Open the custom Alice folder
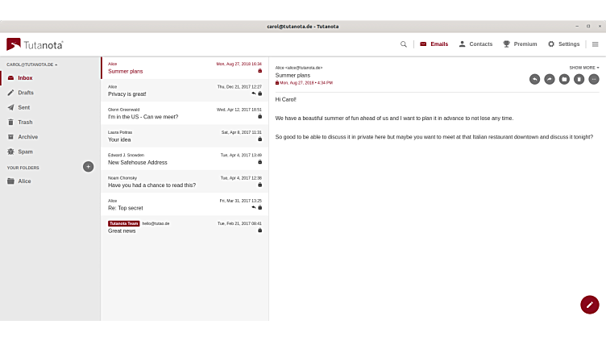 [24, 181]
